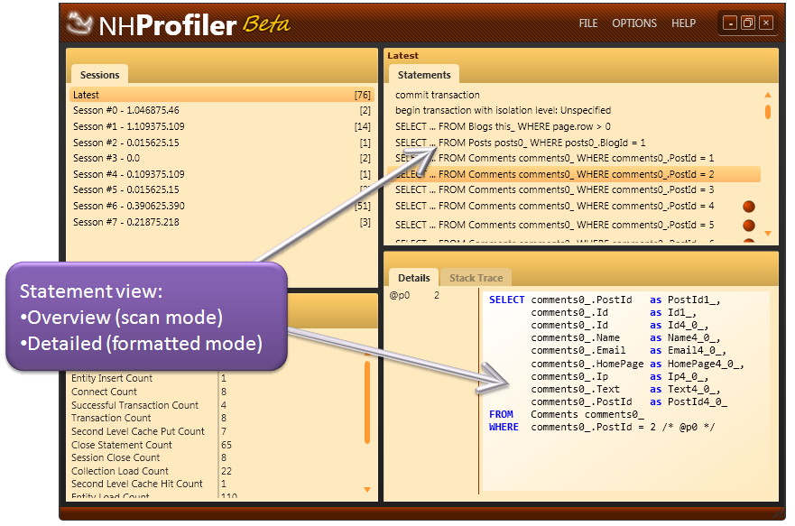This screenshot has height=526, width=795.
Task: Click the comments0_.Name as Name4_0_ line
Action: click(x=625, y=338)
